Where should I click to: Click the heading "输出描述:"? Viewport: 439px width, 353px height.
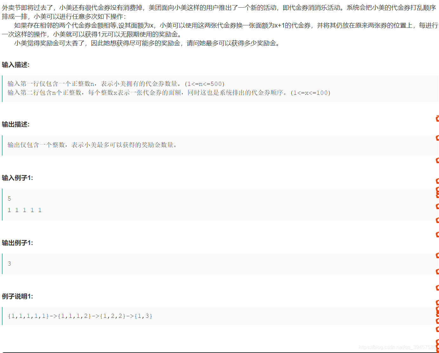click(16, 124)
